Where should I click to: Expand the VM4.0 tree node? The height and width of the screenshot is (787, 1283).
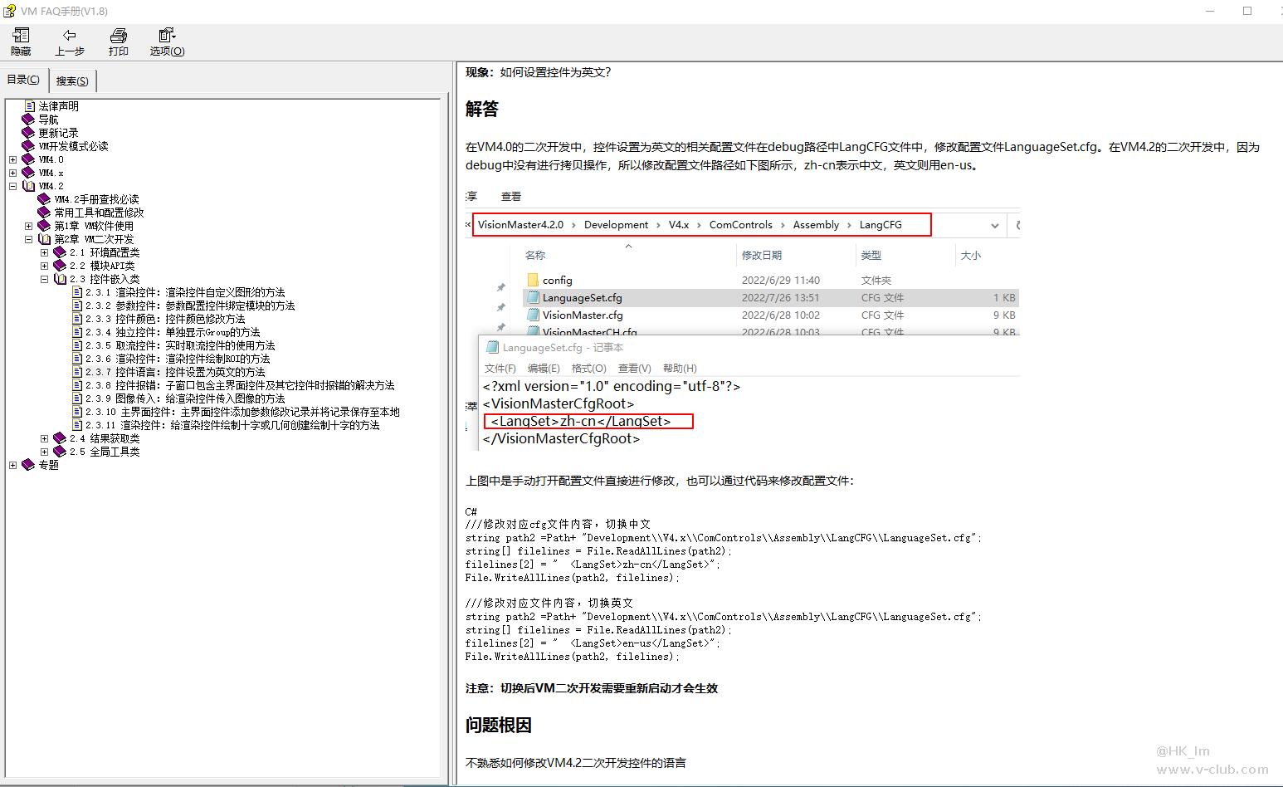coord(12,159)
